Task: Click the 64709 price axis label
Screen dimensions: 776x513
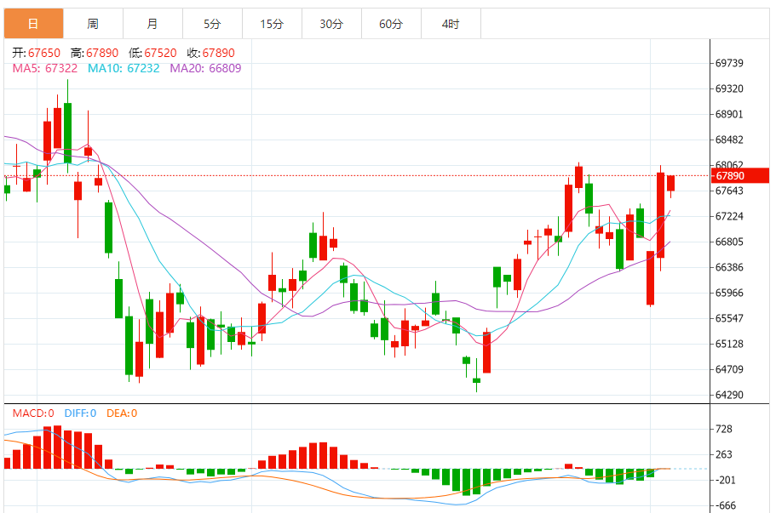Action: pyautogui.click(x=729, y=369)
